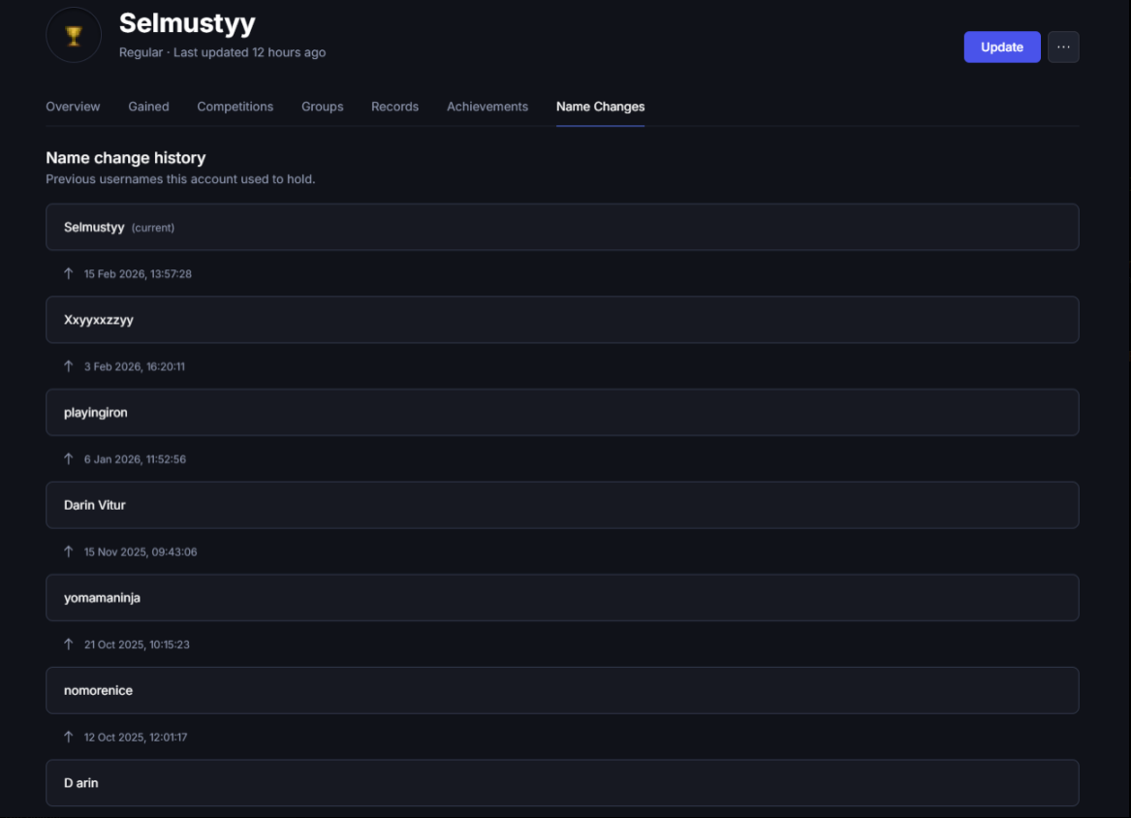The height and width of the screenshot is (818, 1131).
Task: Click the up arrow beside 12 Oct 2025
Action: pyautogui.click(x=69, y=737)
